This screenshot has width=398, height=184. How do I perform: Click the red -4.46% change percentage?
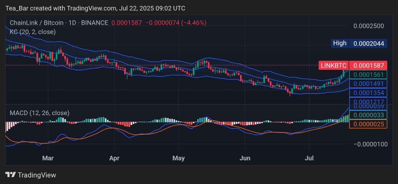pos(195,23)
